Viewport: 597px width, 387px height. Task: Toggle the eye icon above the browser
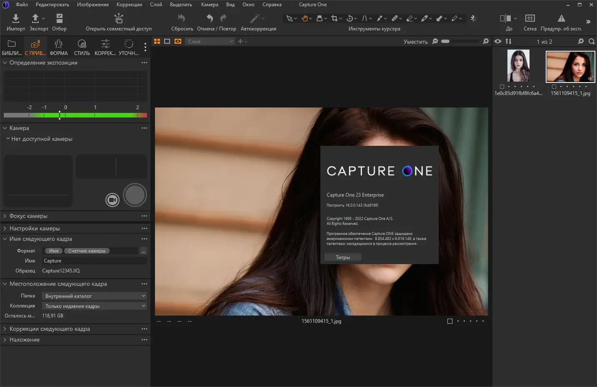(497, 41)
